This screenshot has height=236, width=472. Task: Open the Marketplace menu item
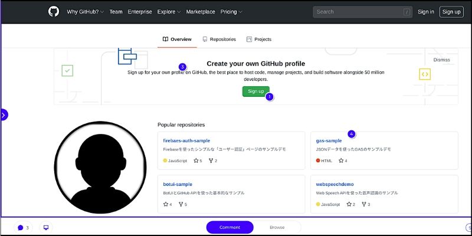click(201, 12)
